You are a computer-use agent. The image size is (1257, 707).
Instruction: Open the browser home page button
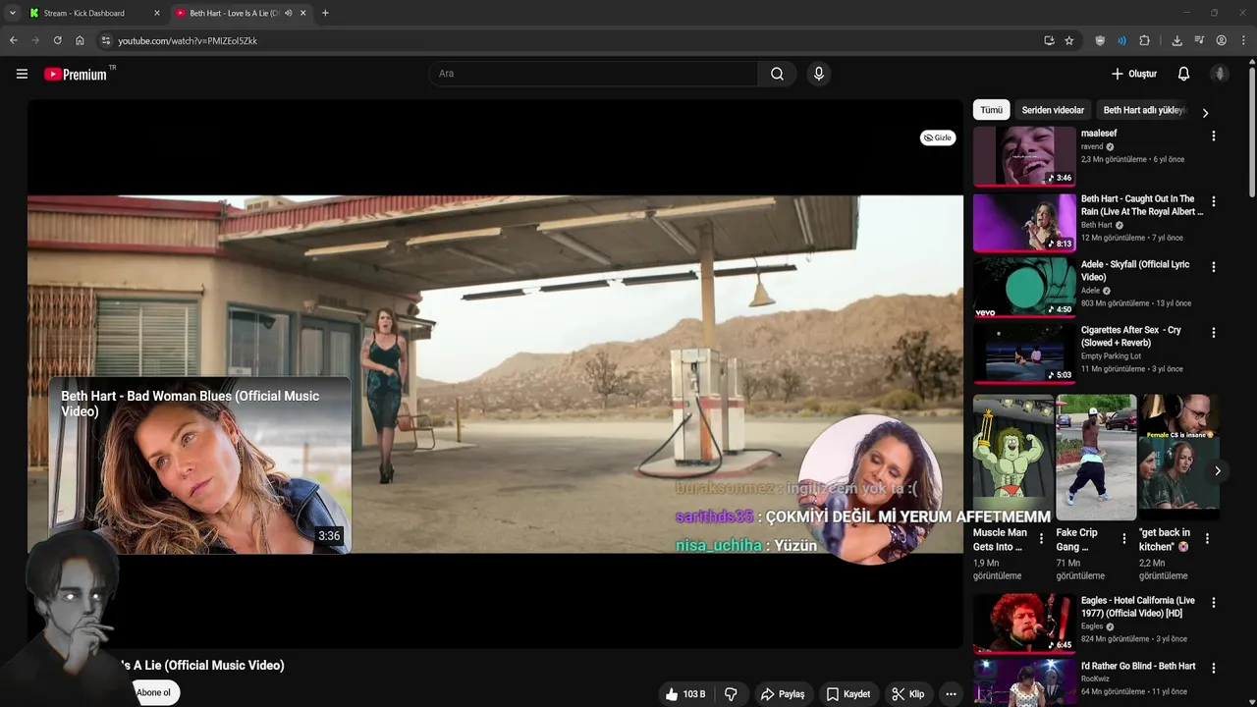pyautogui.click(x=80, y=40)
